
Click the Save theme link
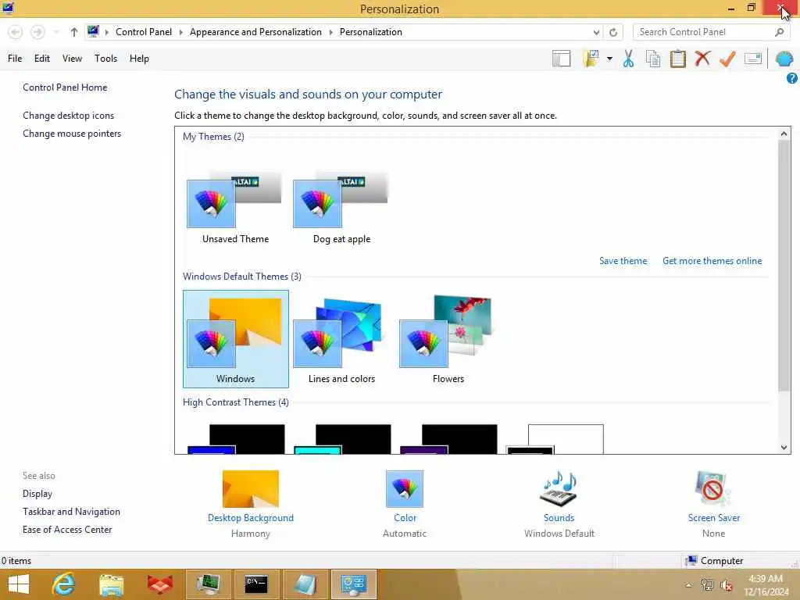pos(623,261)
